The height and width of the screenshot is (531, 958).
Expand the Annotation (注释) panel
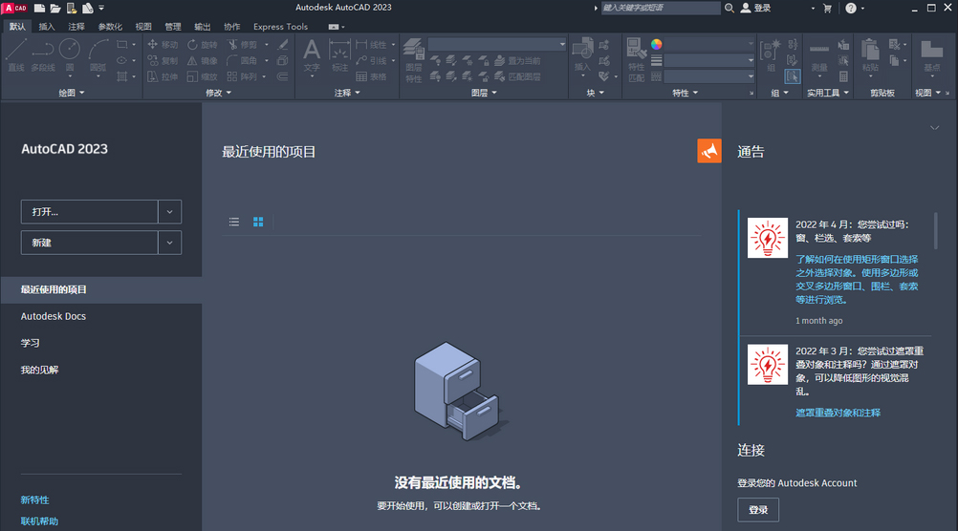point(347,93)
